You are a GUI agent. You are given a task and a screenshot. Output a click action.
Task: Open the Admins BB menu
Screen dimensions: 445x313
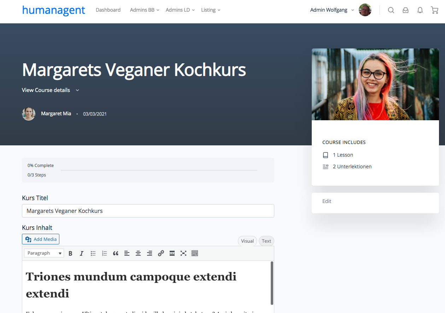click(144, 10)
